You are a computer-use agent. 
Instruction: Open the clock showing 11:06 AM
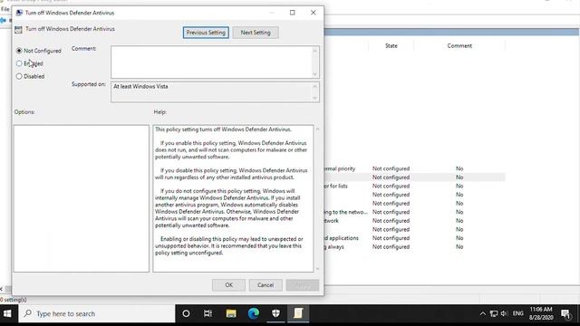click(x=541, y=313)
